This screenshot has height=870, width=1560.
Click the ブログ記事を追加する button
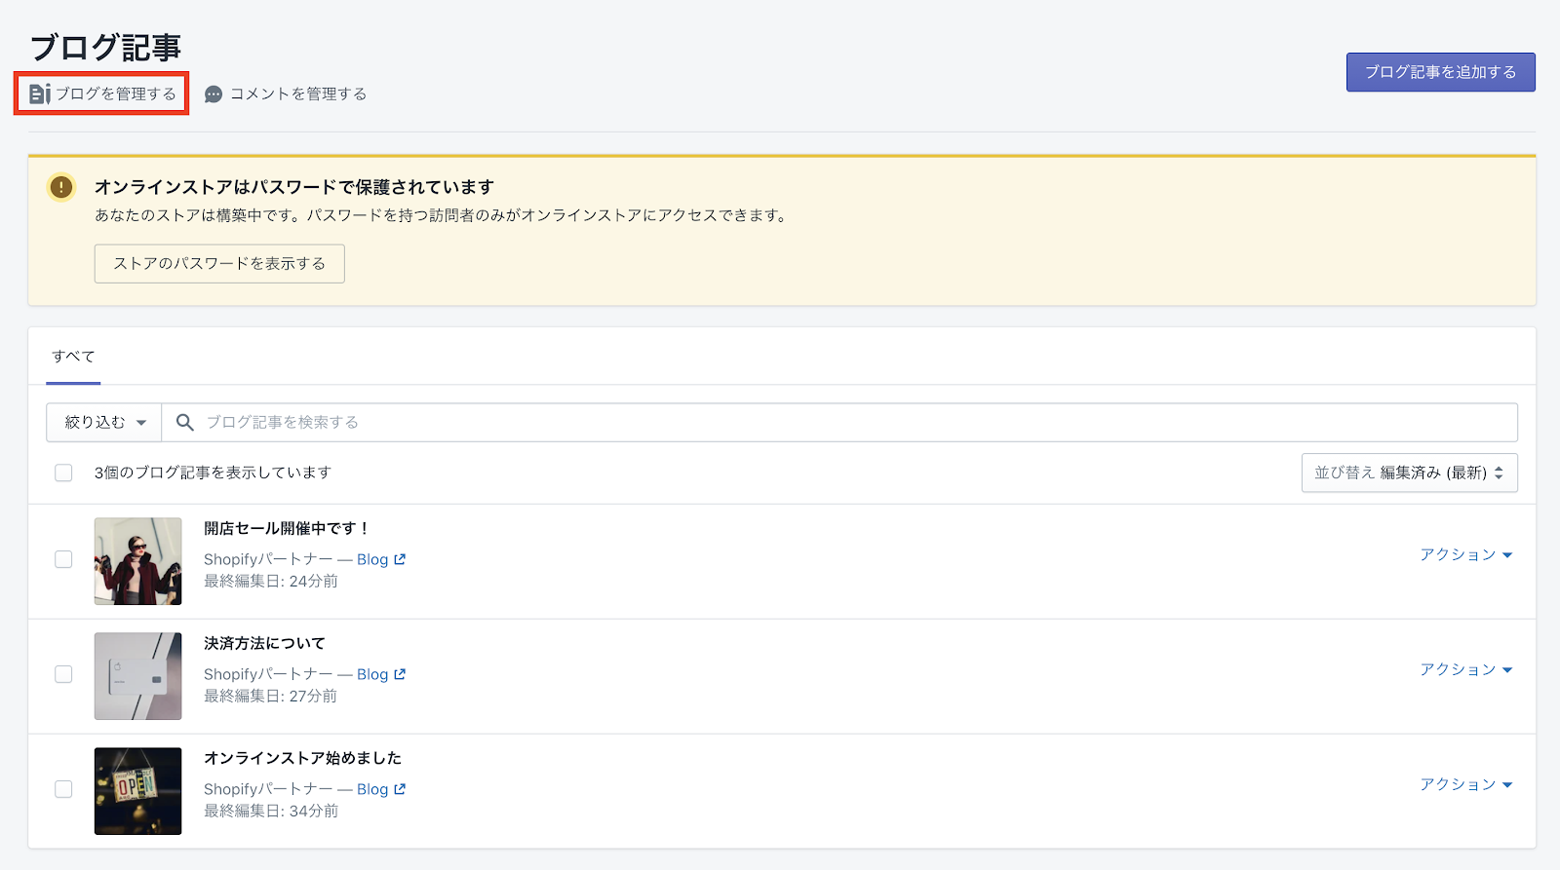coord(1440,72)
